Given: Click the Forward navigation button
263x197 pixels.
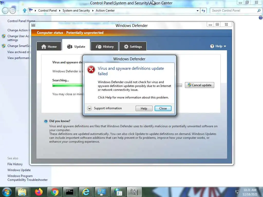Looking at the screenshot, I should pyautogui.click(x=13, y=11).
